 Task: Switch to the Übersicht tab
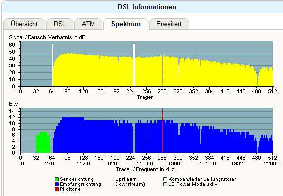[24, 24]
